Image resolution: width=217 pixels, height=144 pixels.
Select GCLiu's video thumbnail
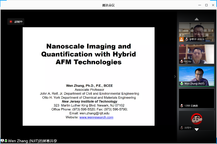pyautogui.click(x=196, y=54)
